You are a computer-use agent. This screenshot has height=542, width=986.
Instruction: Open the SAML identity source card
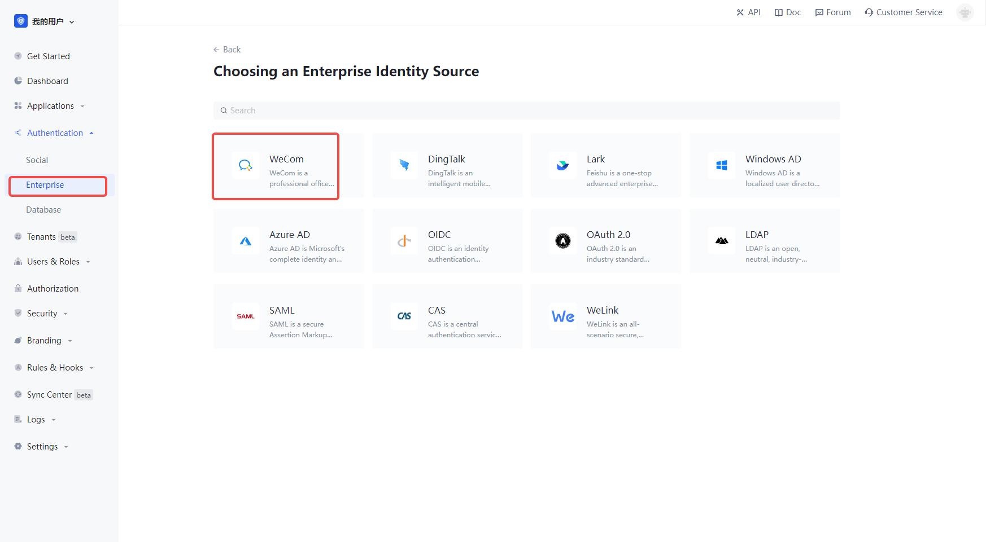click(x=289, y=316)
